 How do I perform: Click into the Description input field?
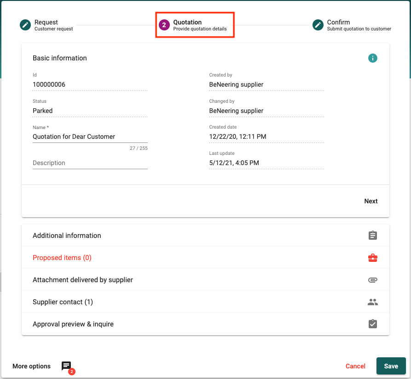tap(90, 163)
